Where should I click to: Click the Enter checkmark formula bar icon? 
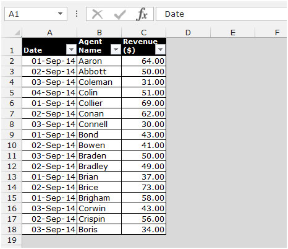(120, 14)
